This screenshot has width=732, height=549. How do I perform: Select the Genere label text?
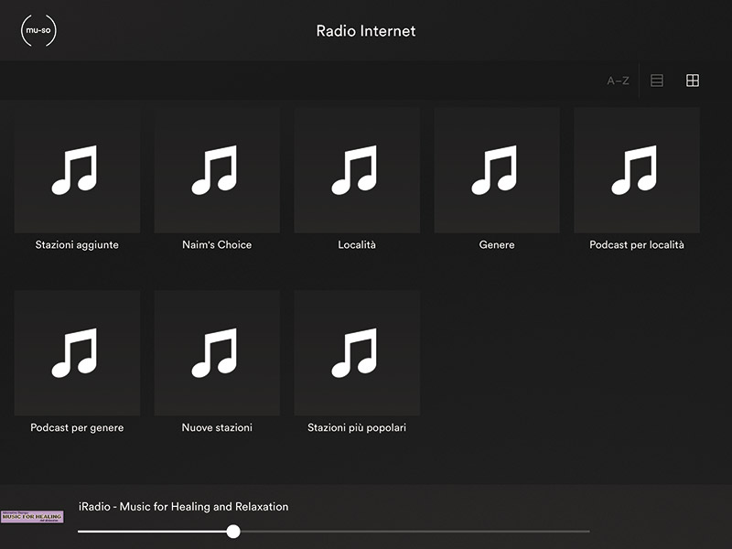click(497, 245)
